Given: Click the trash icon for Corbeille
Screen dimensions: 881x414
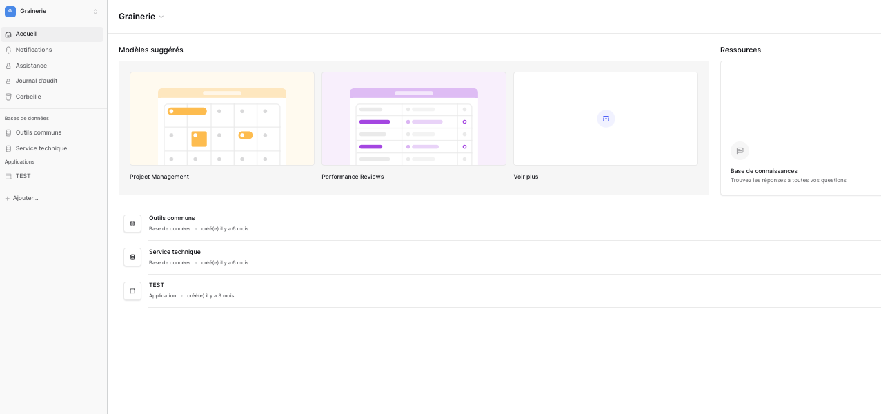Looking at the screenshot, I should click(x=8, y=97).
